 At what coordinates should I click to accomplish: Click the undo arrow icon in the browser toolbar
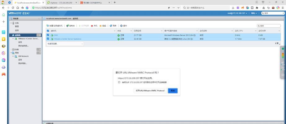(268, 8)
